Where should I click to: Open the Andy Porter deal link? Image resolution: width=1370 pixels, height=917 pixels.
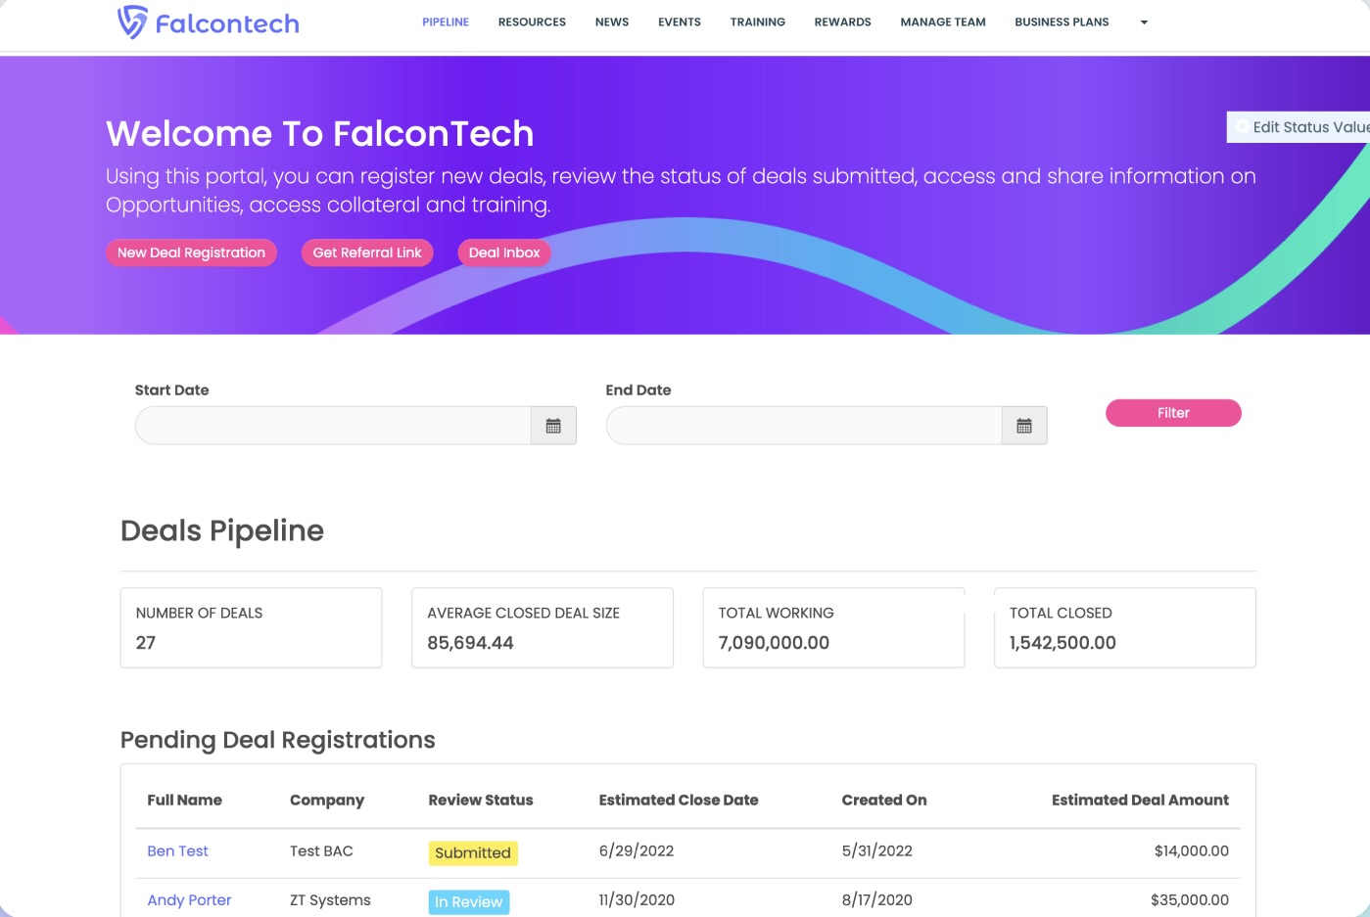point(189,900)
